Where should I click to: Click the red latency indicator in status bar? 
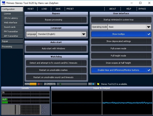[40, 84]
